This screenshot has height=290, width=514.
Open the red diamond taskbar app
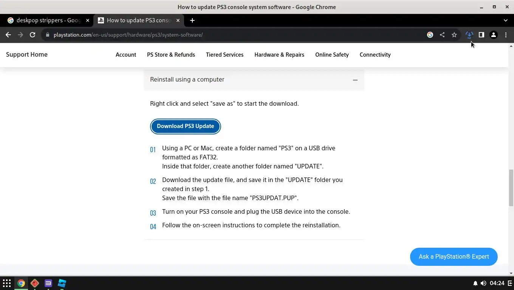point(35,283)
